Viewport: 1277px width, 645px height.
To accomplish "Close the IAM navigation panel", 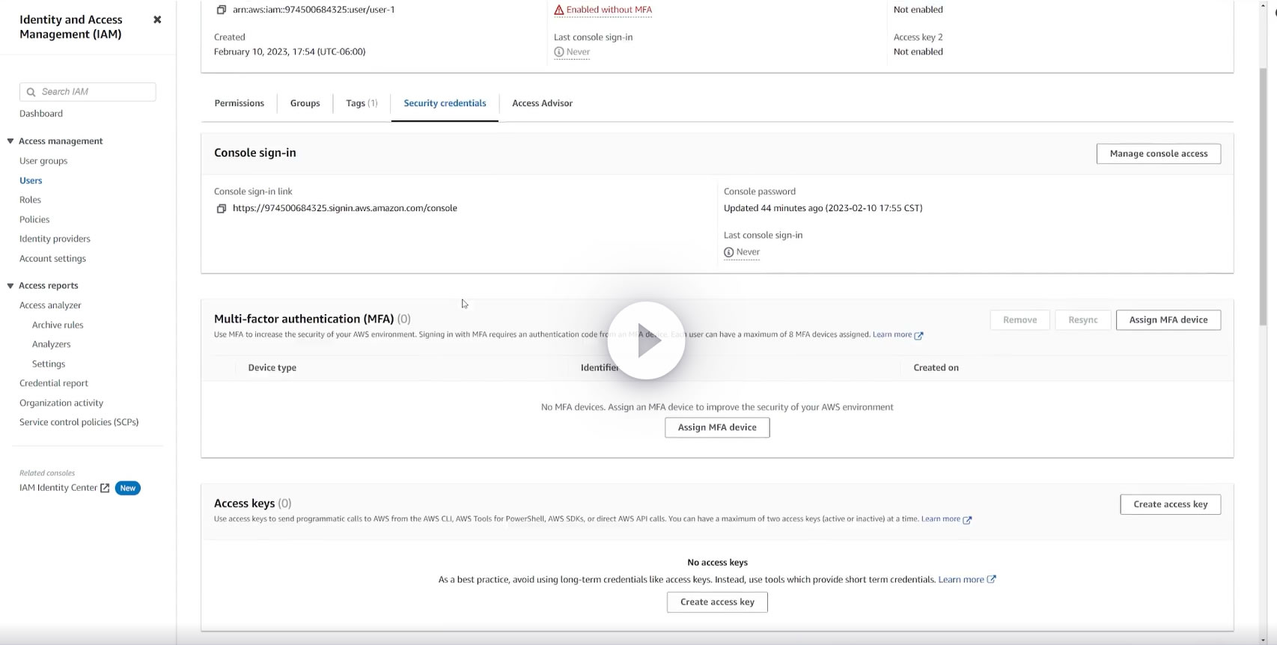I will [x=157, y=19].
